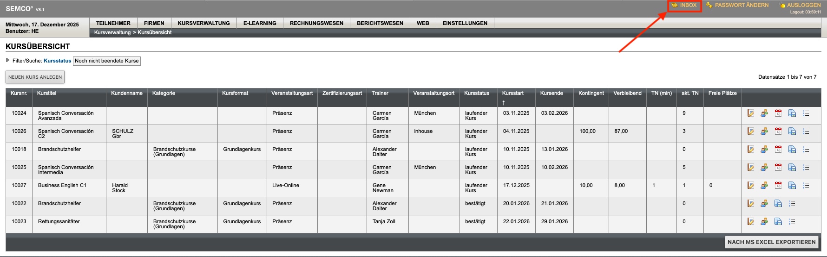Open list icon for course 10025
The image size is (827, 257).
[x=806, y=168]
